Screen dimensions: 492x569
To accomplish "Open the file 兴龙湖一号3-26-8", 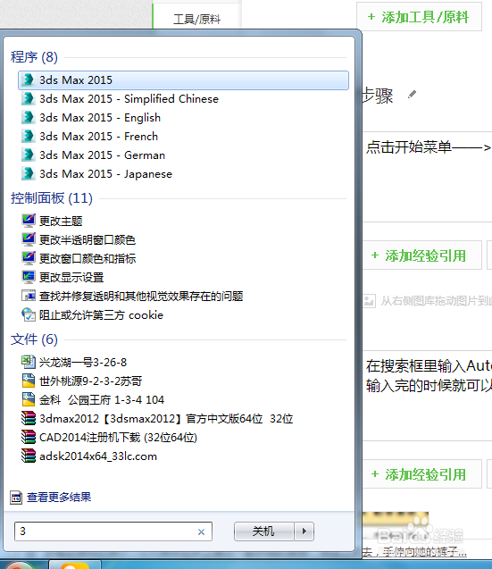I will [x=83, y=362].
